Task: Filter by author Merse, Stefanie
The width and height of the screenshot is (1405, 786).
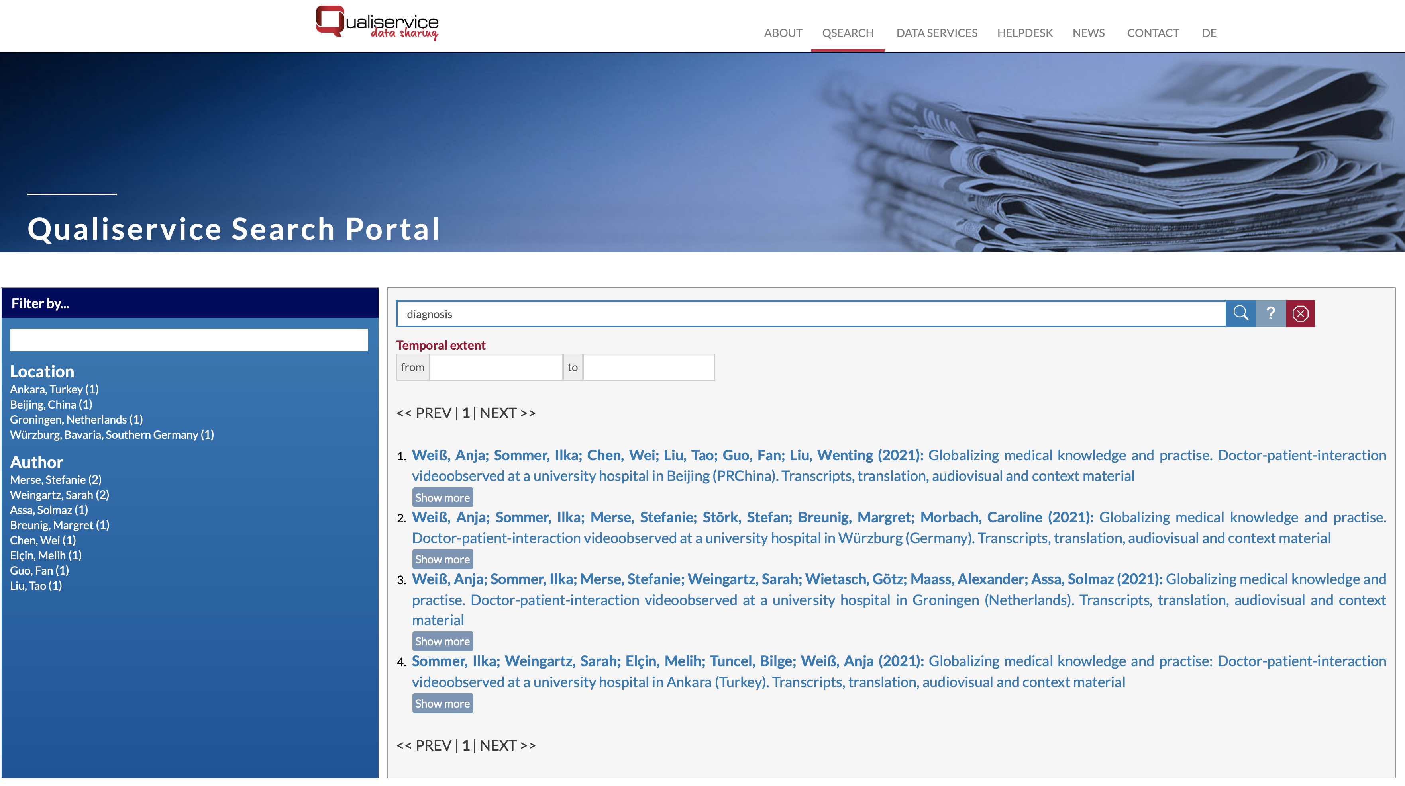Action: pyautogui.click(x=56, y=480)
